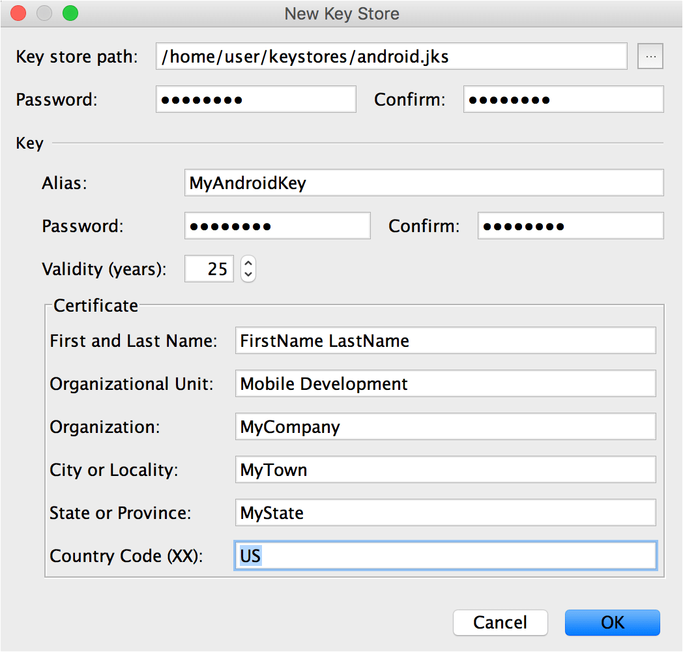Dismiss the dialog with the Cancel button
The width and height of the screenshot is (683, 652).
pos(500,623)
